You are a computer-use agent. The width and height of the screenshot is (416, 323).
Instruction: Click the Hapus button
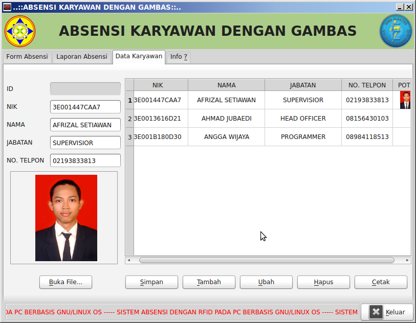(323, 282)
